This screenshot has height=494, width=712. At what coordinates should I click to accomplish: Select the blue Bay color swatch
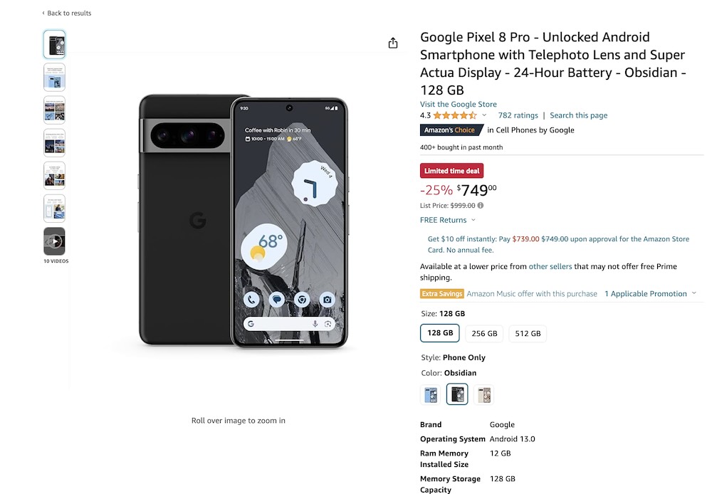431,395
